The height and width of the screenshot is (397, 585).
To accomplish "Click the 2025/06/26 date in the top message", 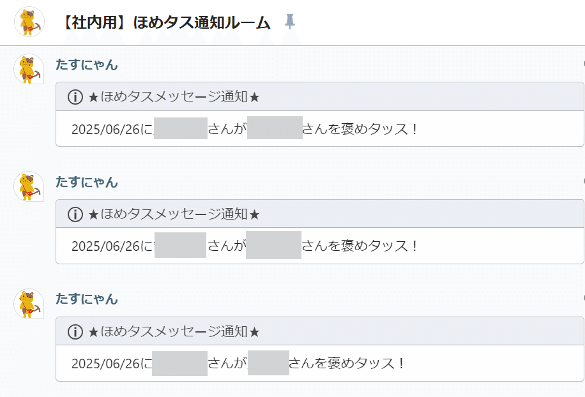I will click(x=105, y=129).
